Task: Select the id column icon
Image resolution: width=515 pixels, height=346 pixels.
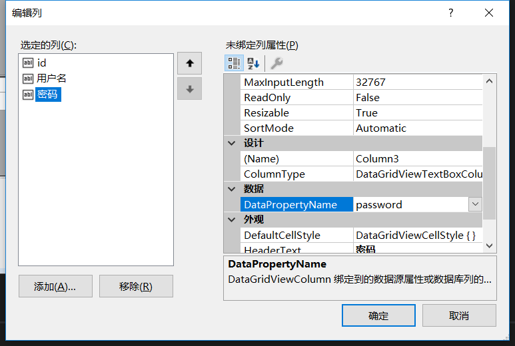Action: [x=28, y=63]
